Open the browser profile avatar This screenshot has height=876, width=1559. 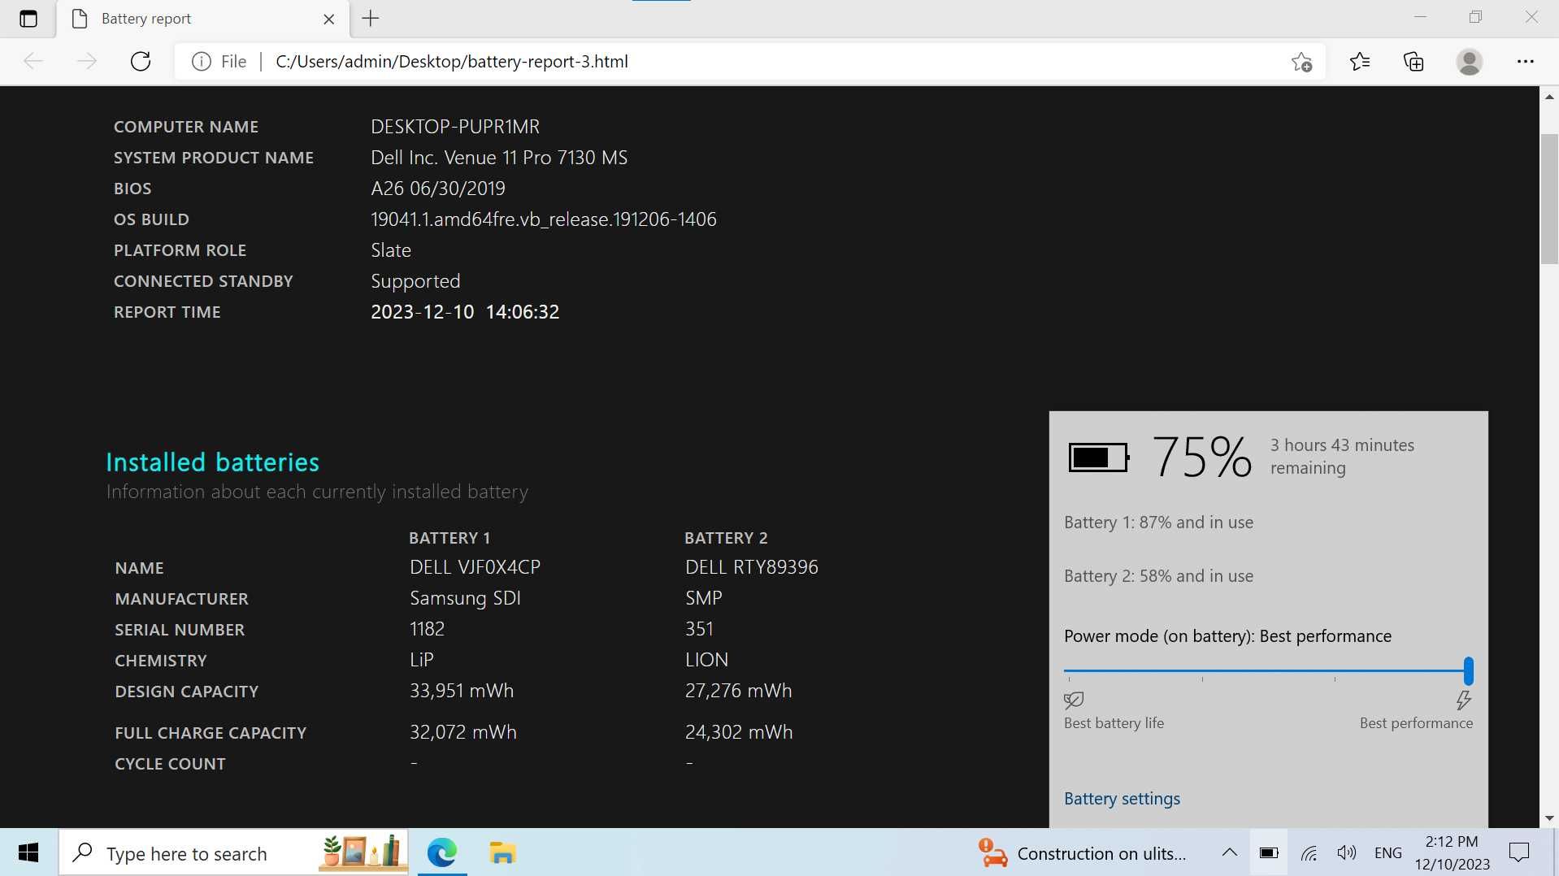coord(1469,62)
